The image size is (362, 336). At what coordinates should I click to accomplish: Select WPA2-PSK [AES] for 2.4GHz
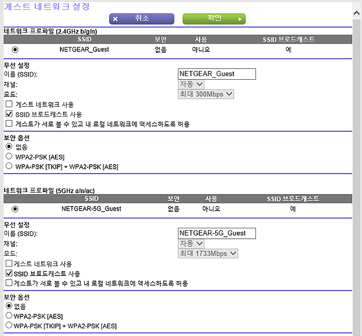click(9, 156)
